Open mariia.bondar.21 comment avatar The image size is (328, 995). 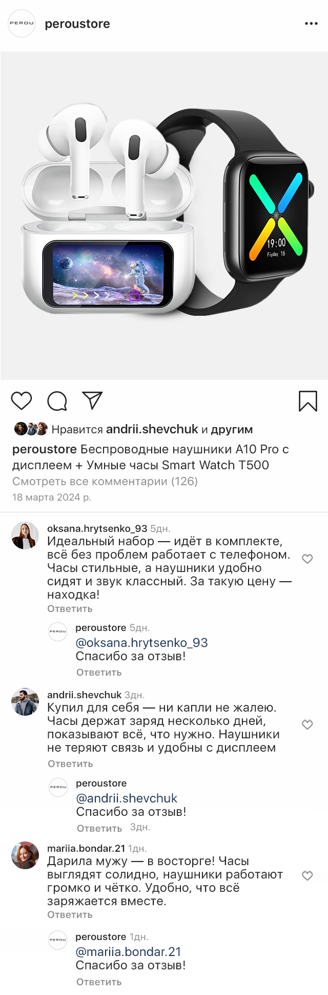[x=25, y=855]
